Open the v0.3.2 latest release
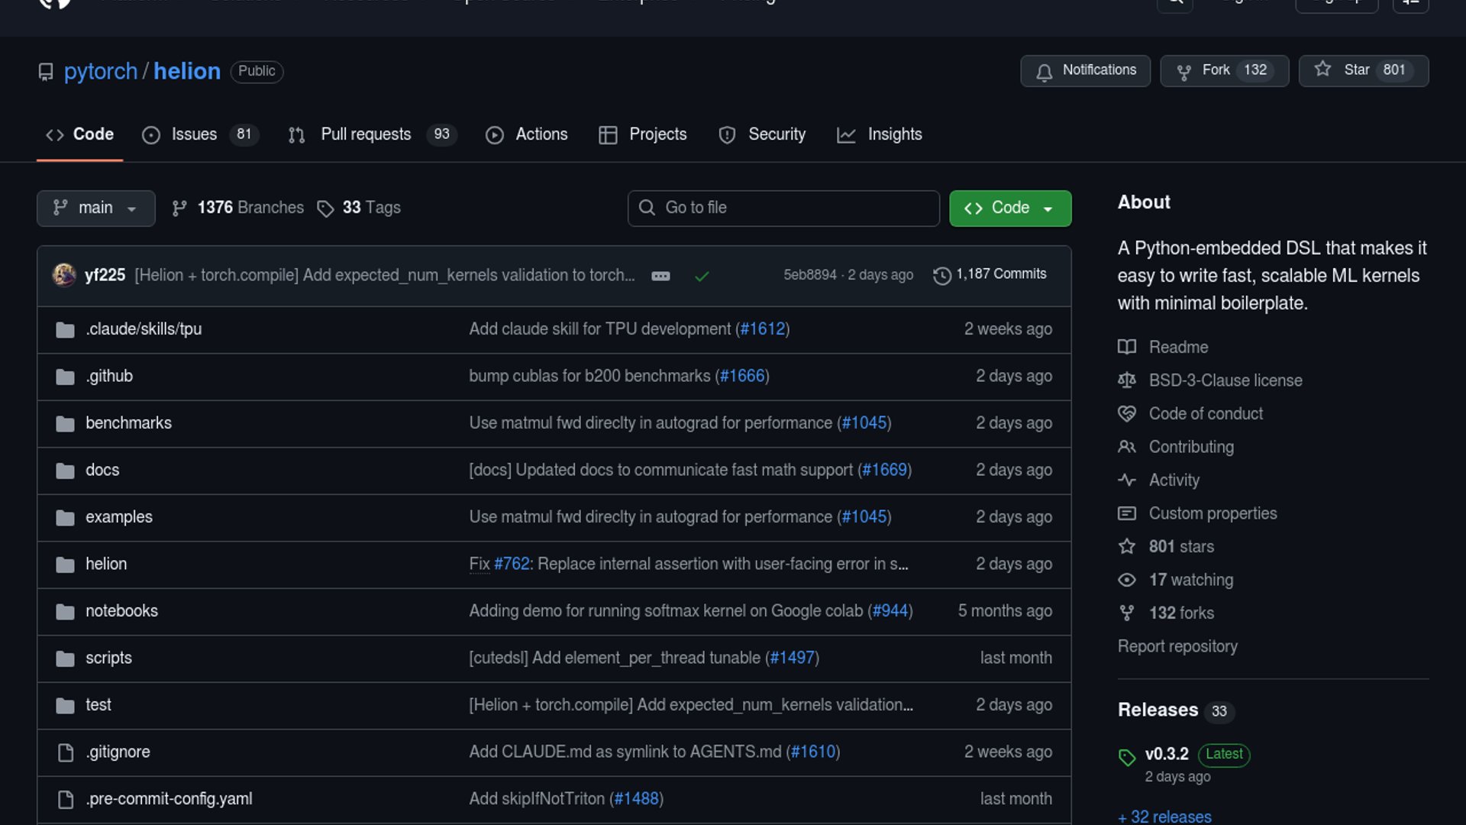The width and height of the screenshot is (1466, 825). click(1166, 754)
